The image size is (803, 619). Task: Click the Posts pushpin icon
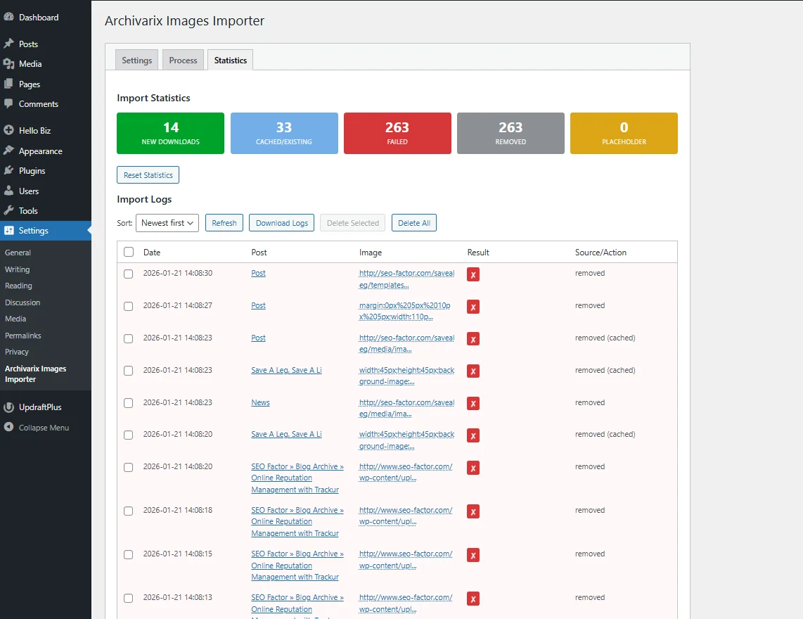(x=8, y=44)
